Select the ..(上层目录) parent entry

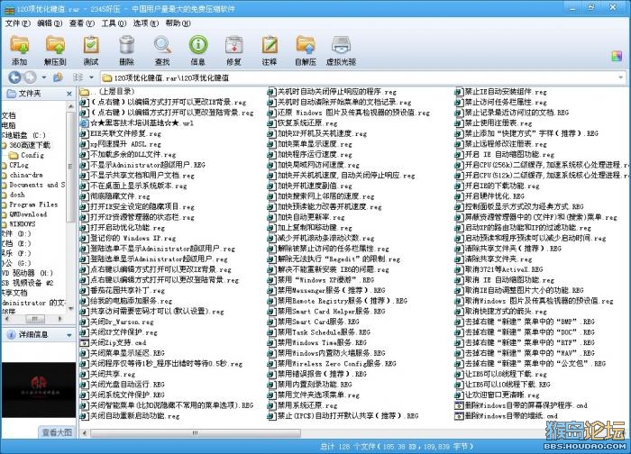coord(107,92)
